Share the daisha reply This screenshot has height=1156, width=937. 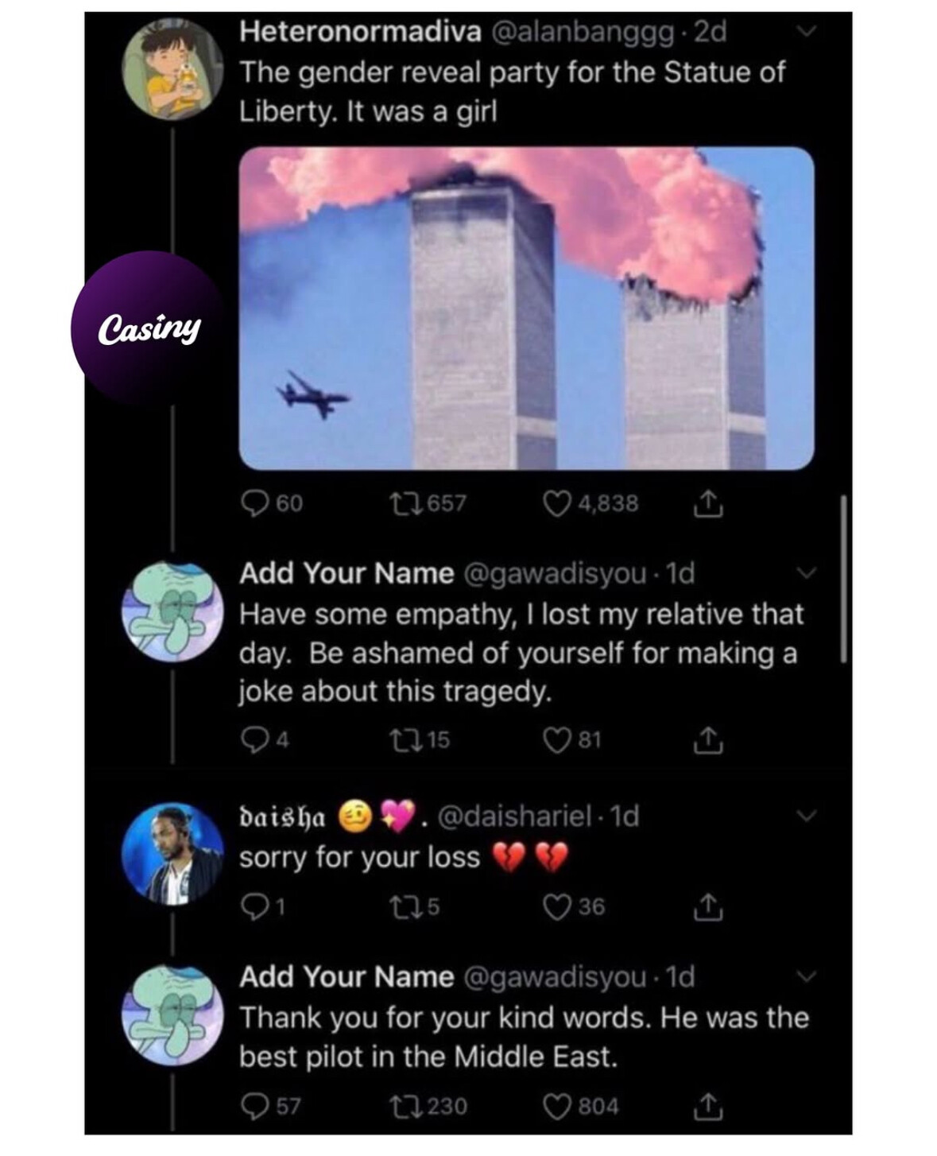tap(709, 907)
